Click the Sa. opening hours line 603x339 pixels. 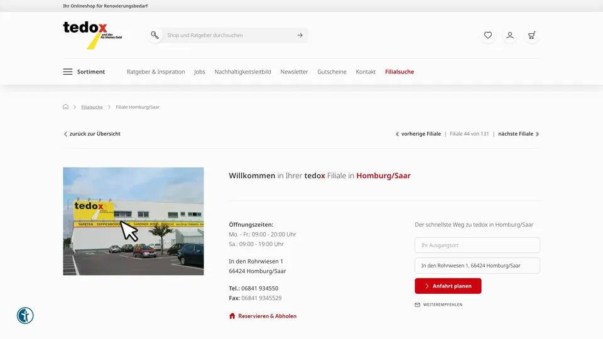pos(256,244)
